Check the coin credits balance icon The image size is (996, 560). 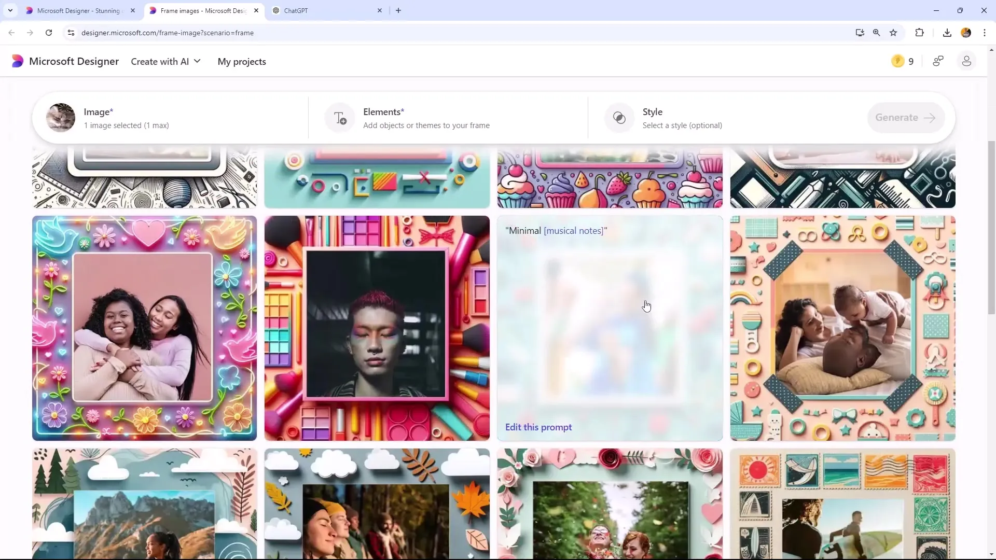[897, 61]
